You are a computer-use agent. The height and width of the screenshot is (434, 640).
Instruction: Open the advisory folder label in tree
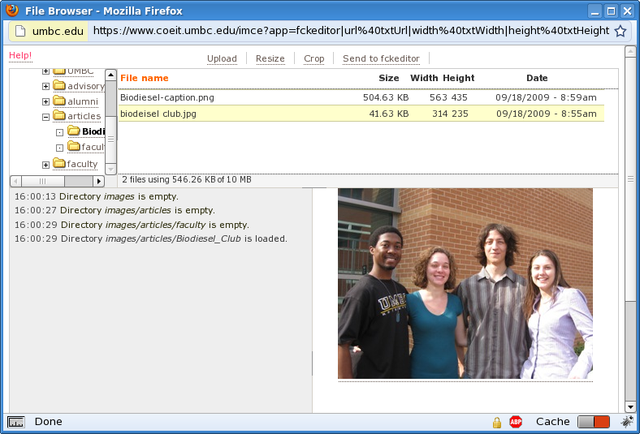pos(86,86)
